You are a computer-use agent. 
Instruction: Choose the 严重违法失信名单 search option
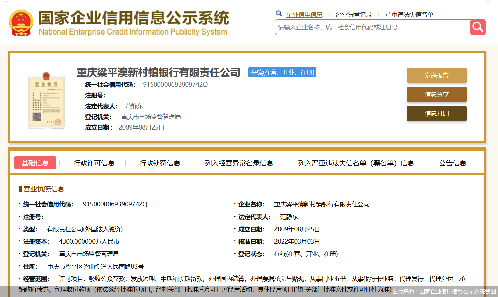(409, 15)
